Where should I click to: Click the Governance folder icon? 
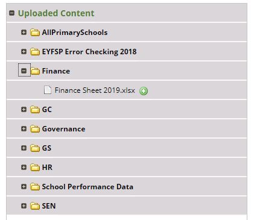(35, 129)
